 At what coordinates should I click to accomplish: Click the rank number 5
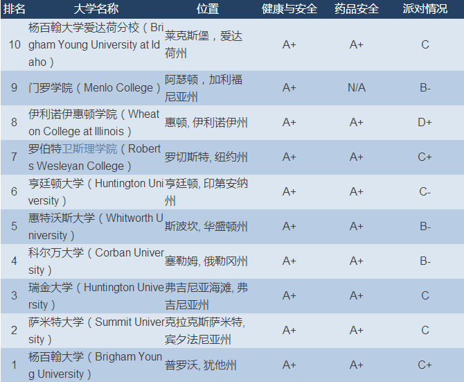click(15, 227)
